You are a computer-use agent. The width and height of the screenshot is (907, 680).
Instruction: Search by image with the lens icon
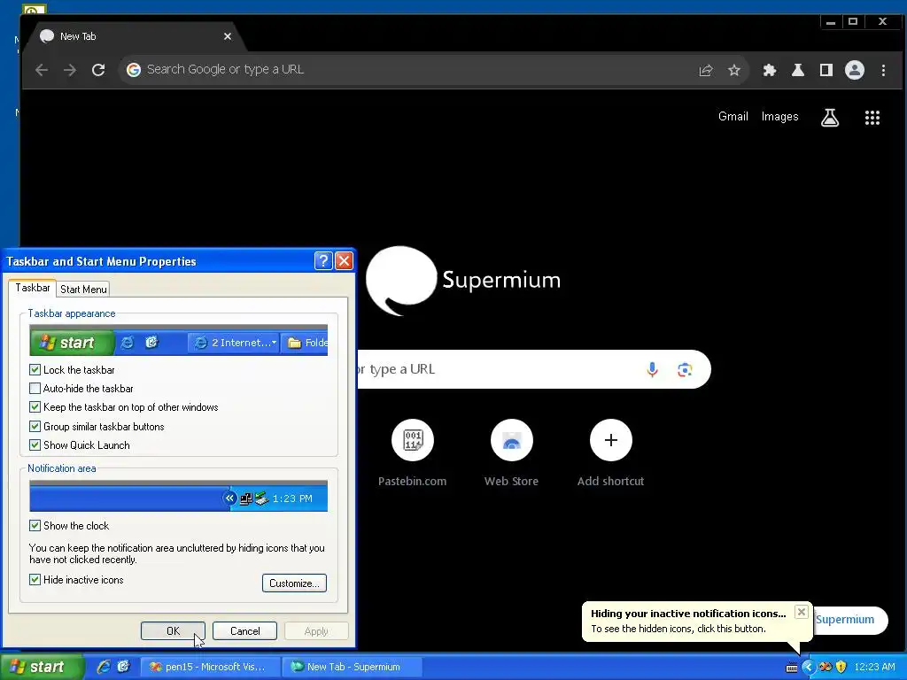pyautogui.click(x=685, y=369)
